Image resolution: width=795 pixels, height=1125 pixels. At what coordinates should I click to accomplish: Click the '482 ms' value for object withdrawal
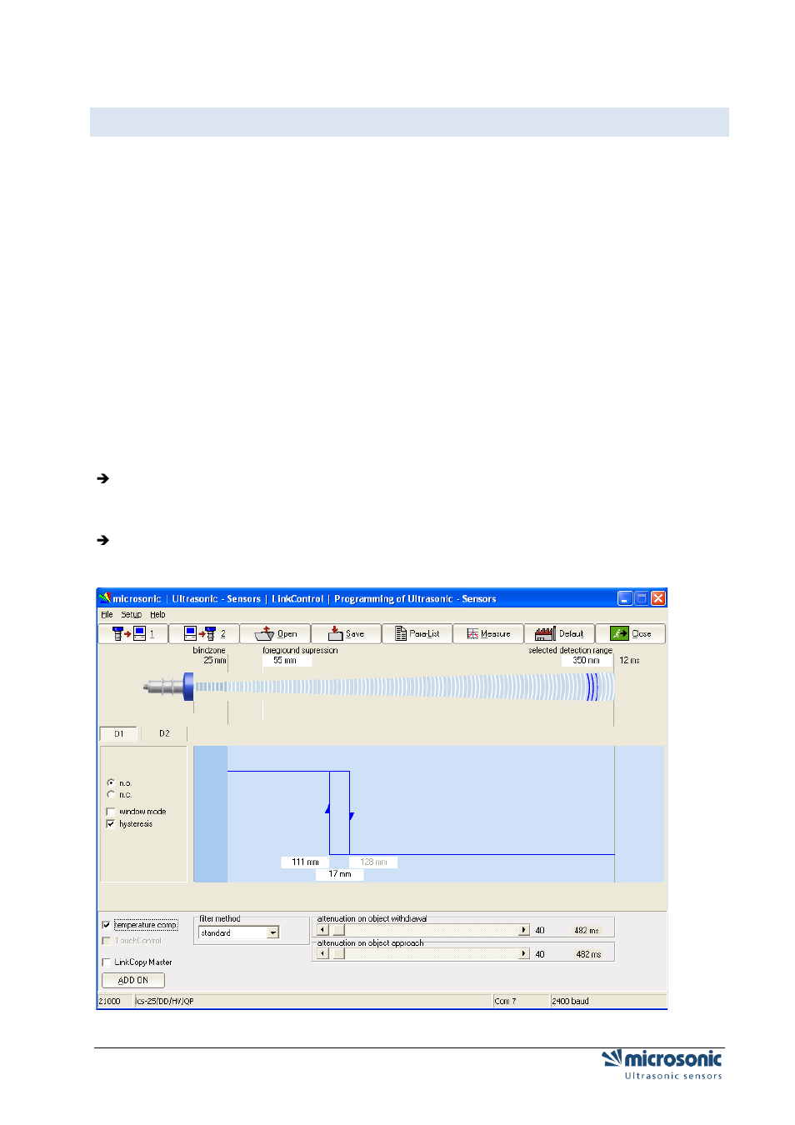click(586, 930)
